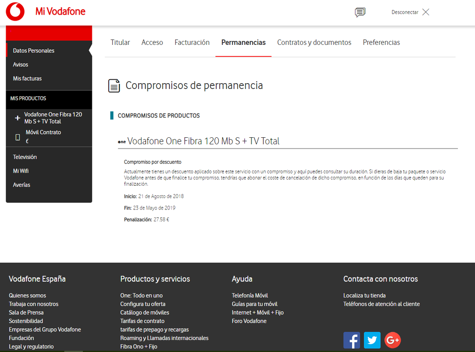Open Mi Wifi in sidebar
The height and width of the screenshot is (352, 475).
(21, 171)
